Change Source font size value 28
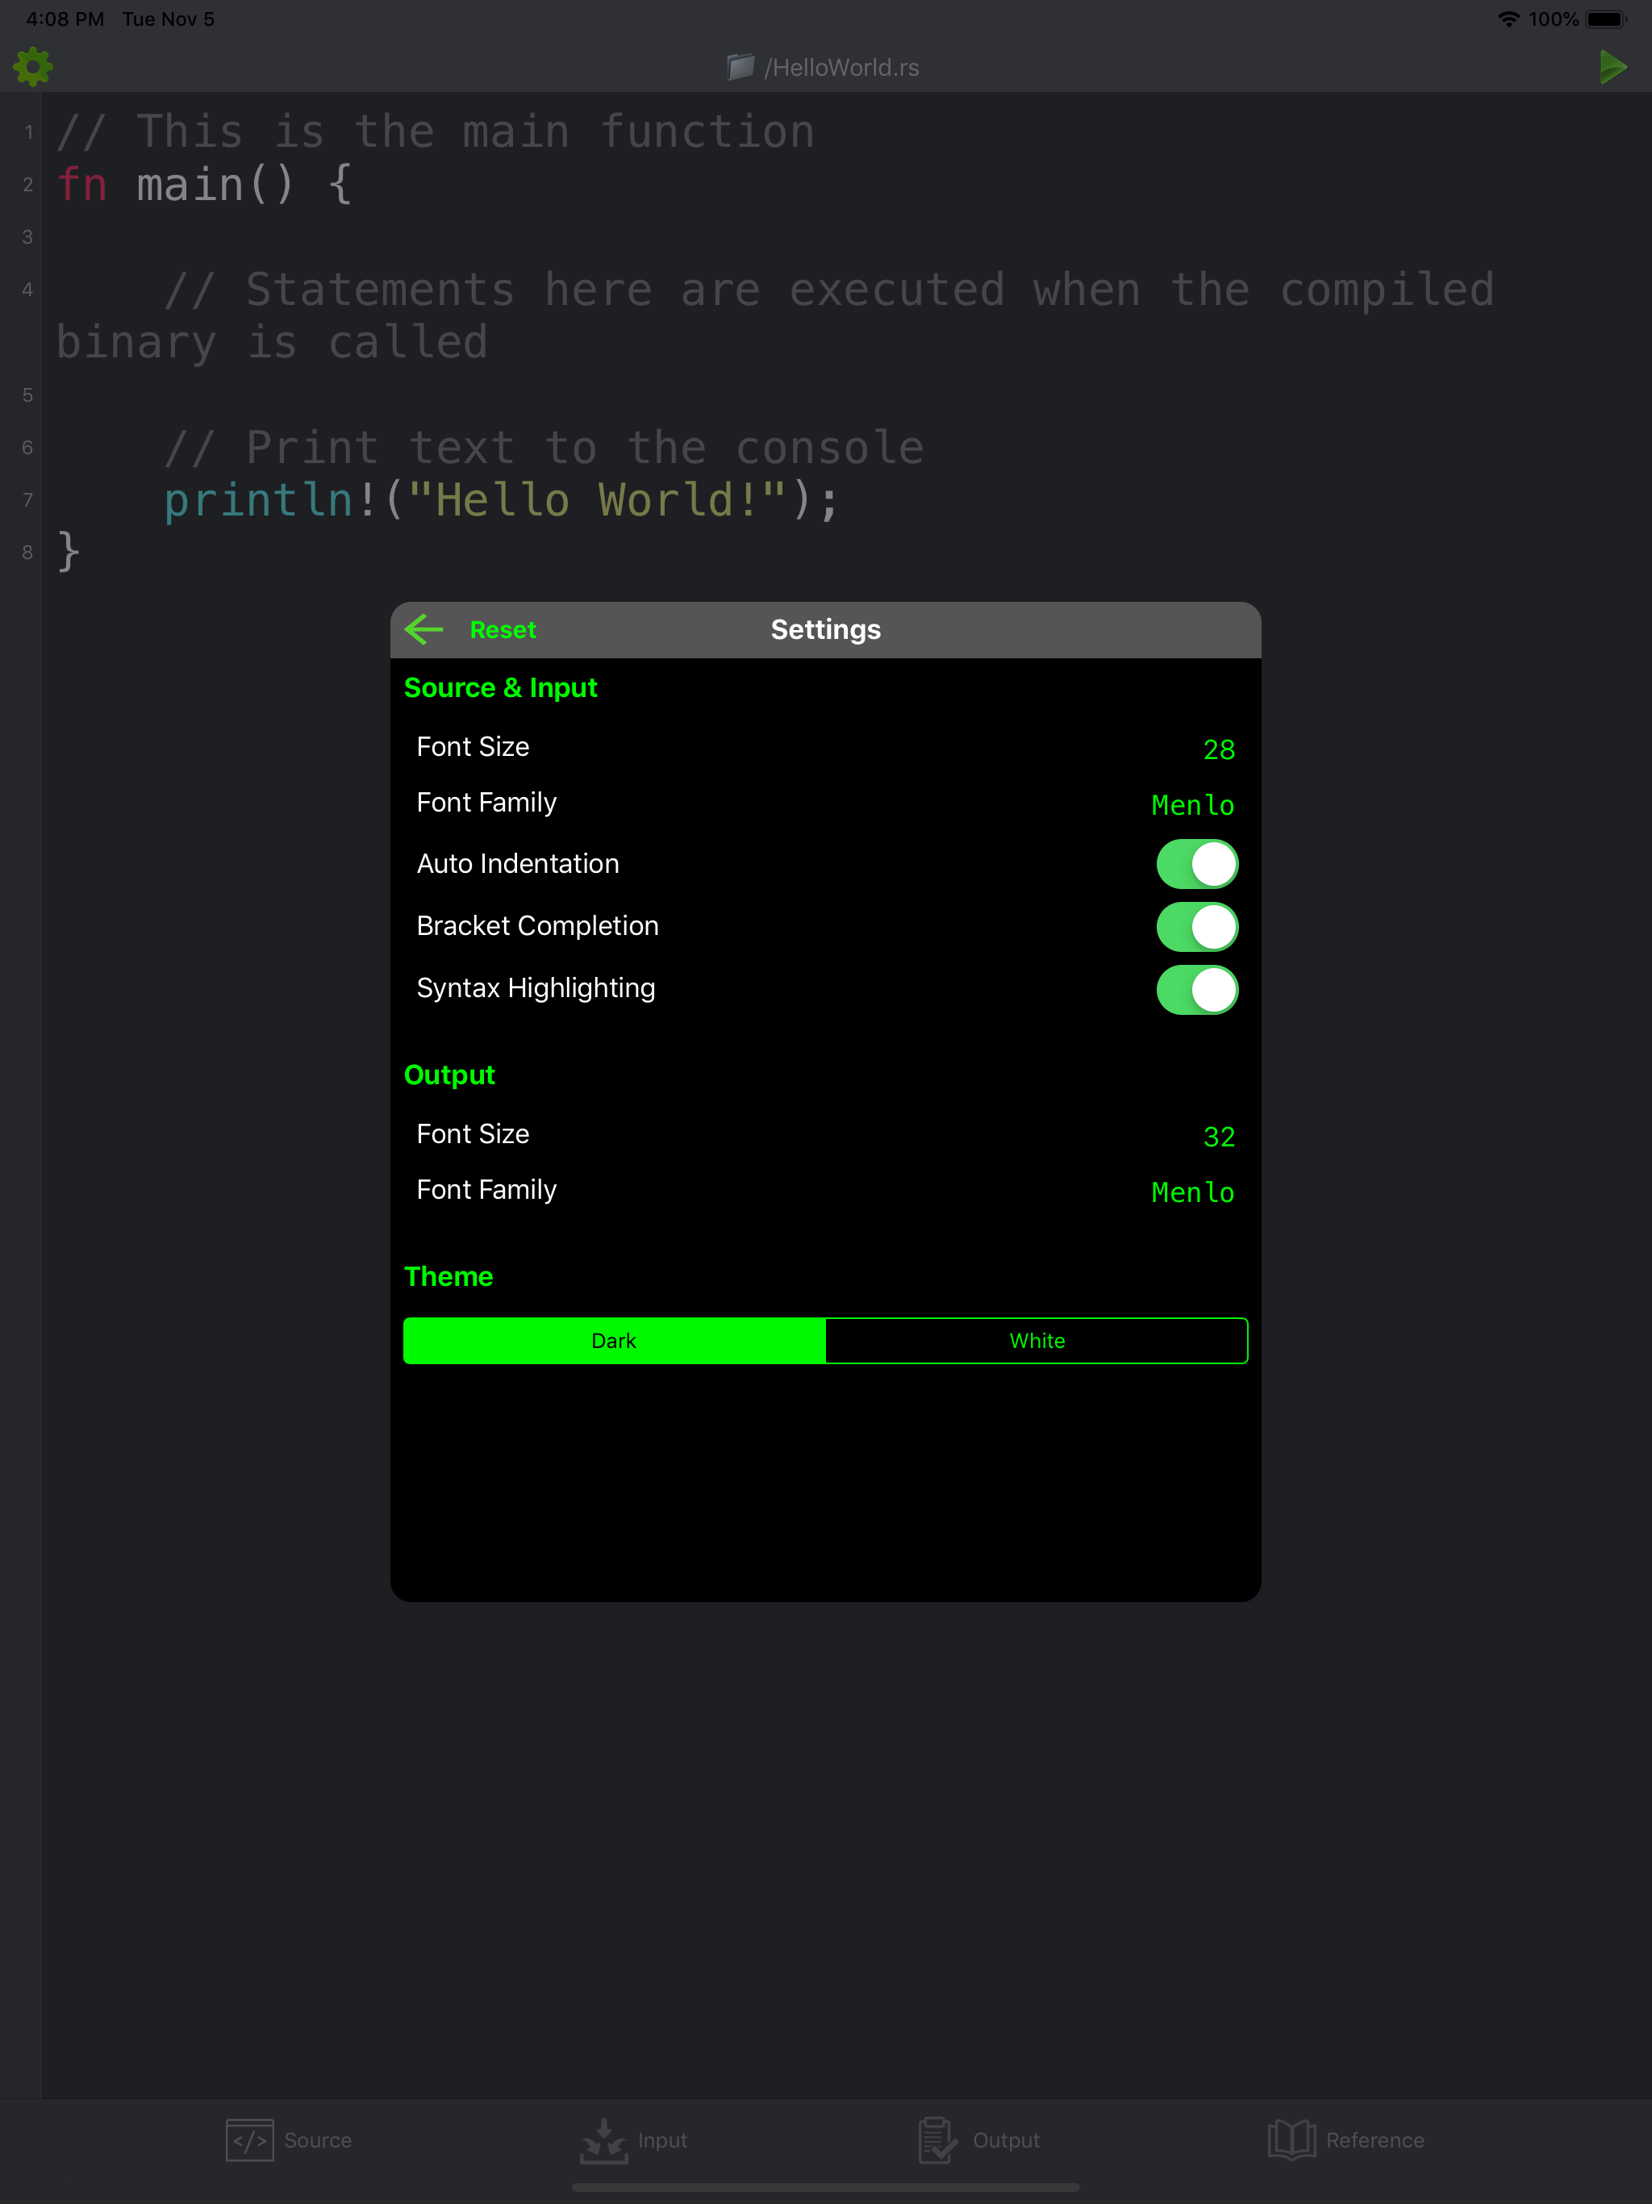 click(1219, 749)
